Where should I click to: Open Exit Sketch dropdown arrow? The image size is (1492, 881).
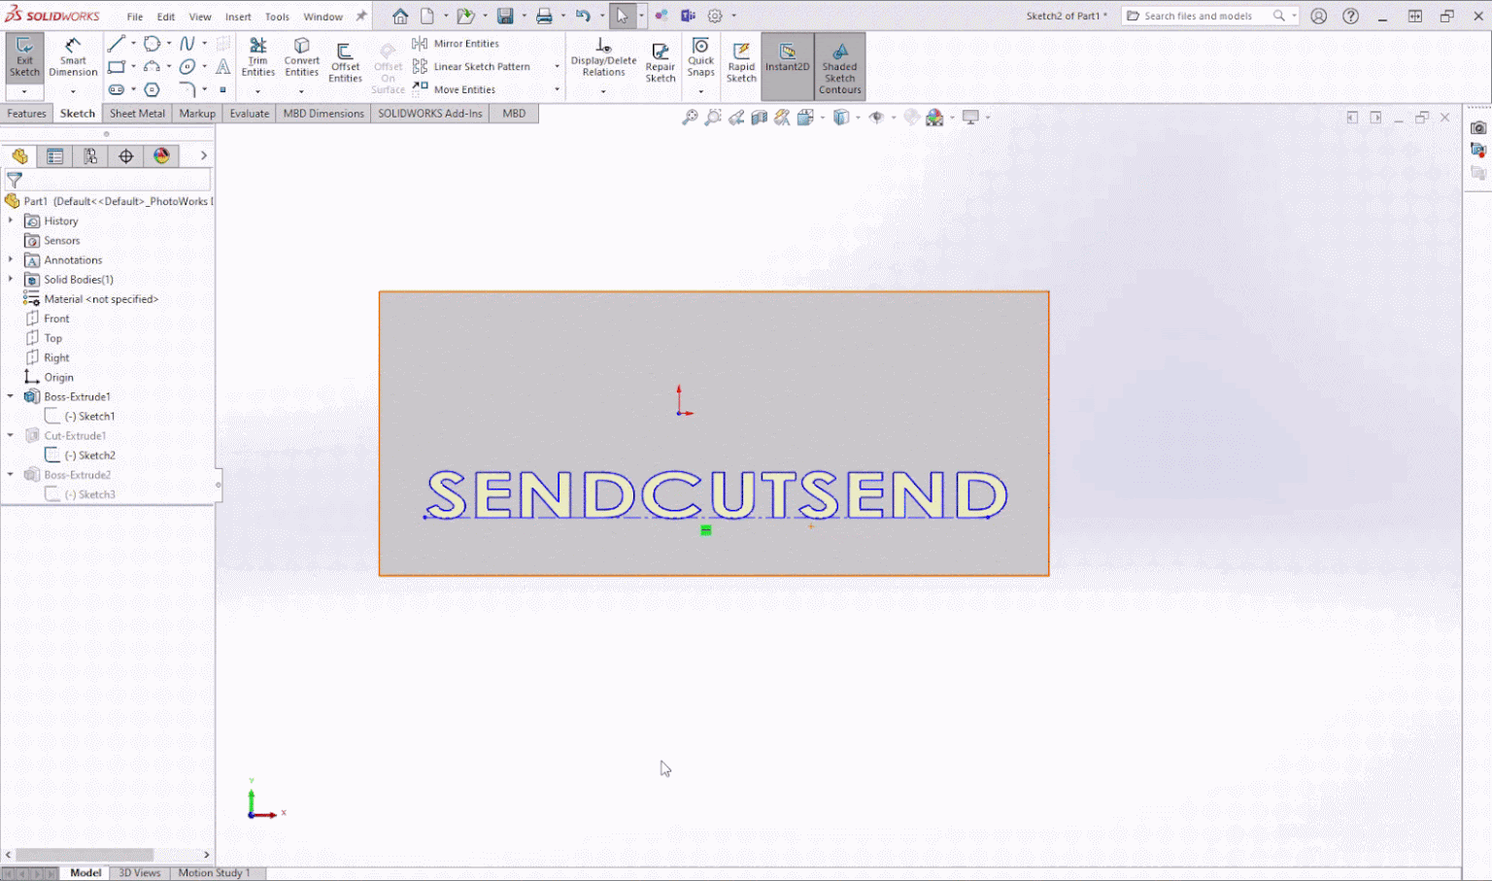tap(24, 92)
